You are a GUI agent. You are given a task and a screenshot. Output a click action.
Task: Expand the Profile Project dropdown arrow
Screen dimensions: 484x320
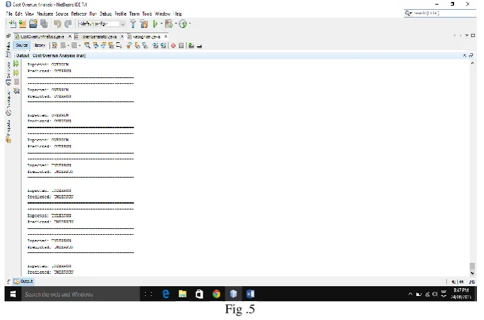point(190,23)
